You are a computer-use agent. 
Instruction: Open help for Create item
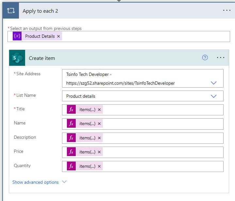click(x=205, y=58)
